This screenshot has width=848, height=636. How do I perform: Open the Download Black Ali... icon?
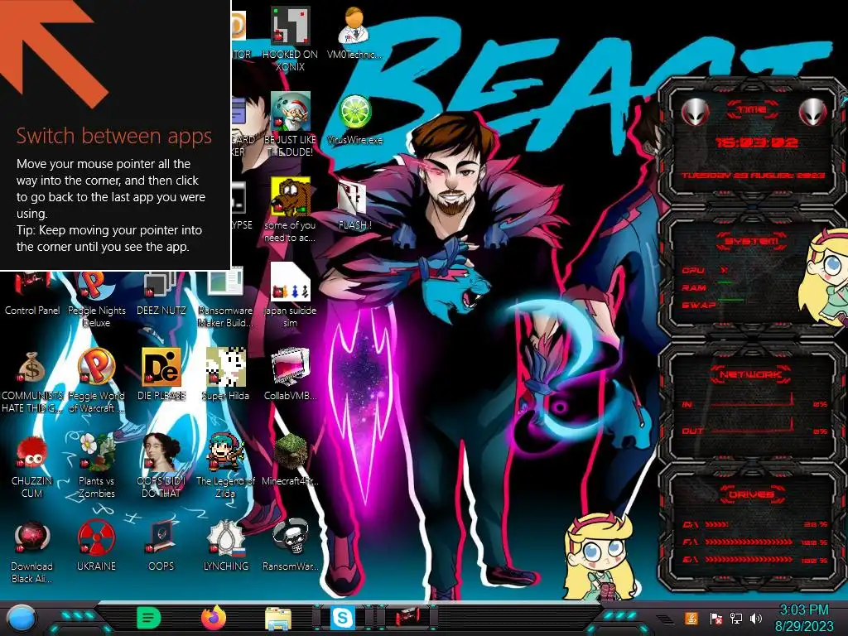click(x=32, y=552)
